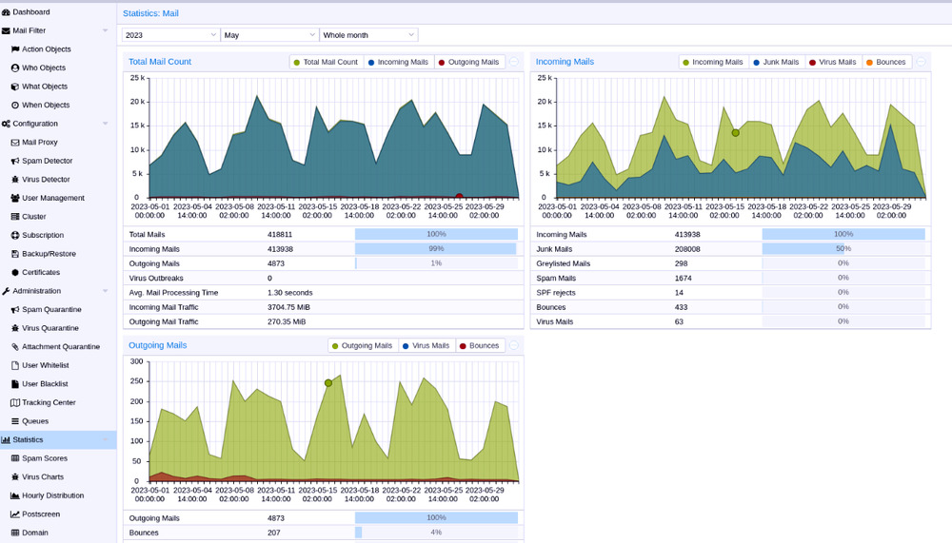Click the Tracking Center map icon
The image size is (952, 543).
(x=15, y=402)
